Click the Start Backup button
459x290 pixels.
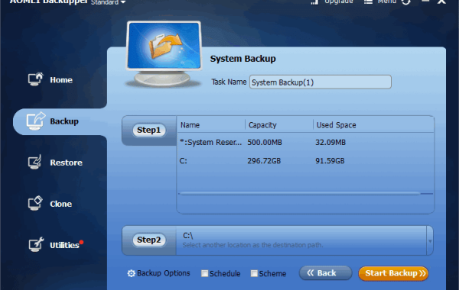tap(393, 273)
